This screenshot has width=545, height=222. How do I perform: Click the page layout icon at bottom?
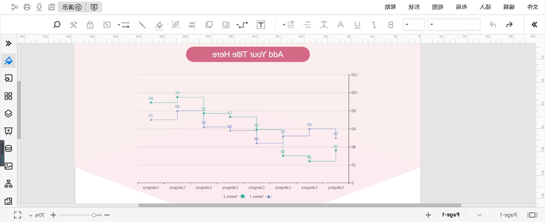(x=532, y=215)
